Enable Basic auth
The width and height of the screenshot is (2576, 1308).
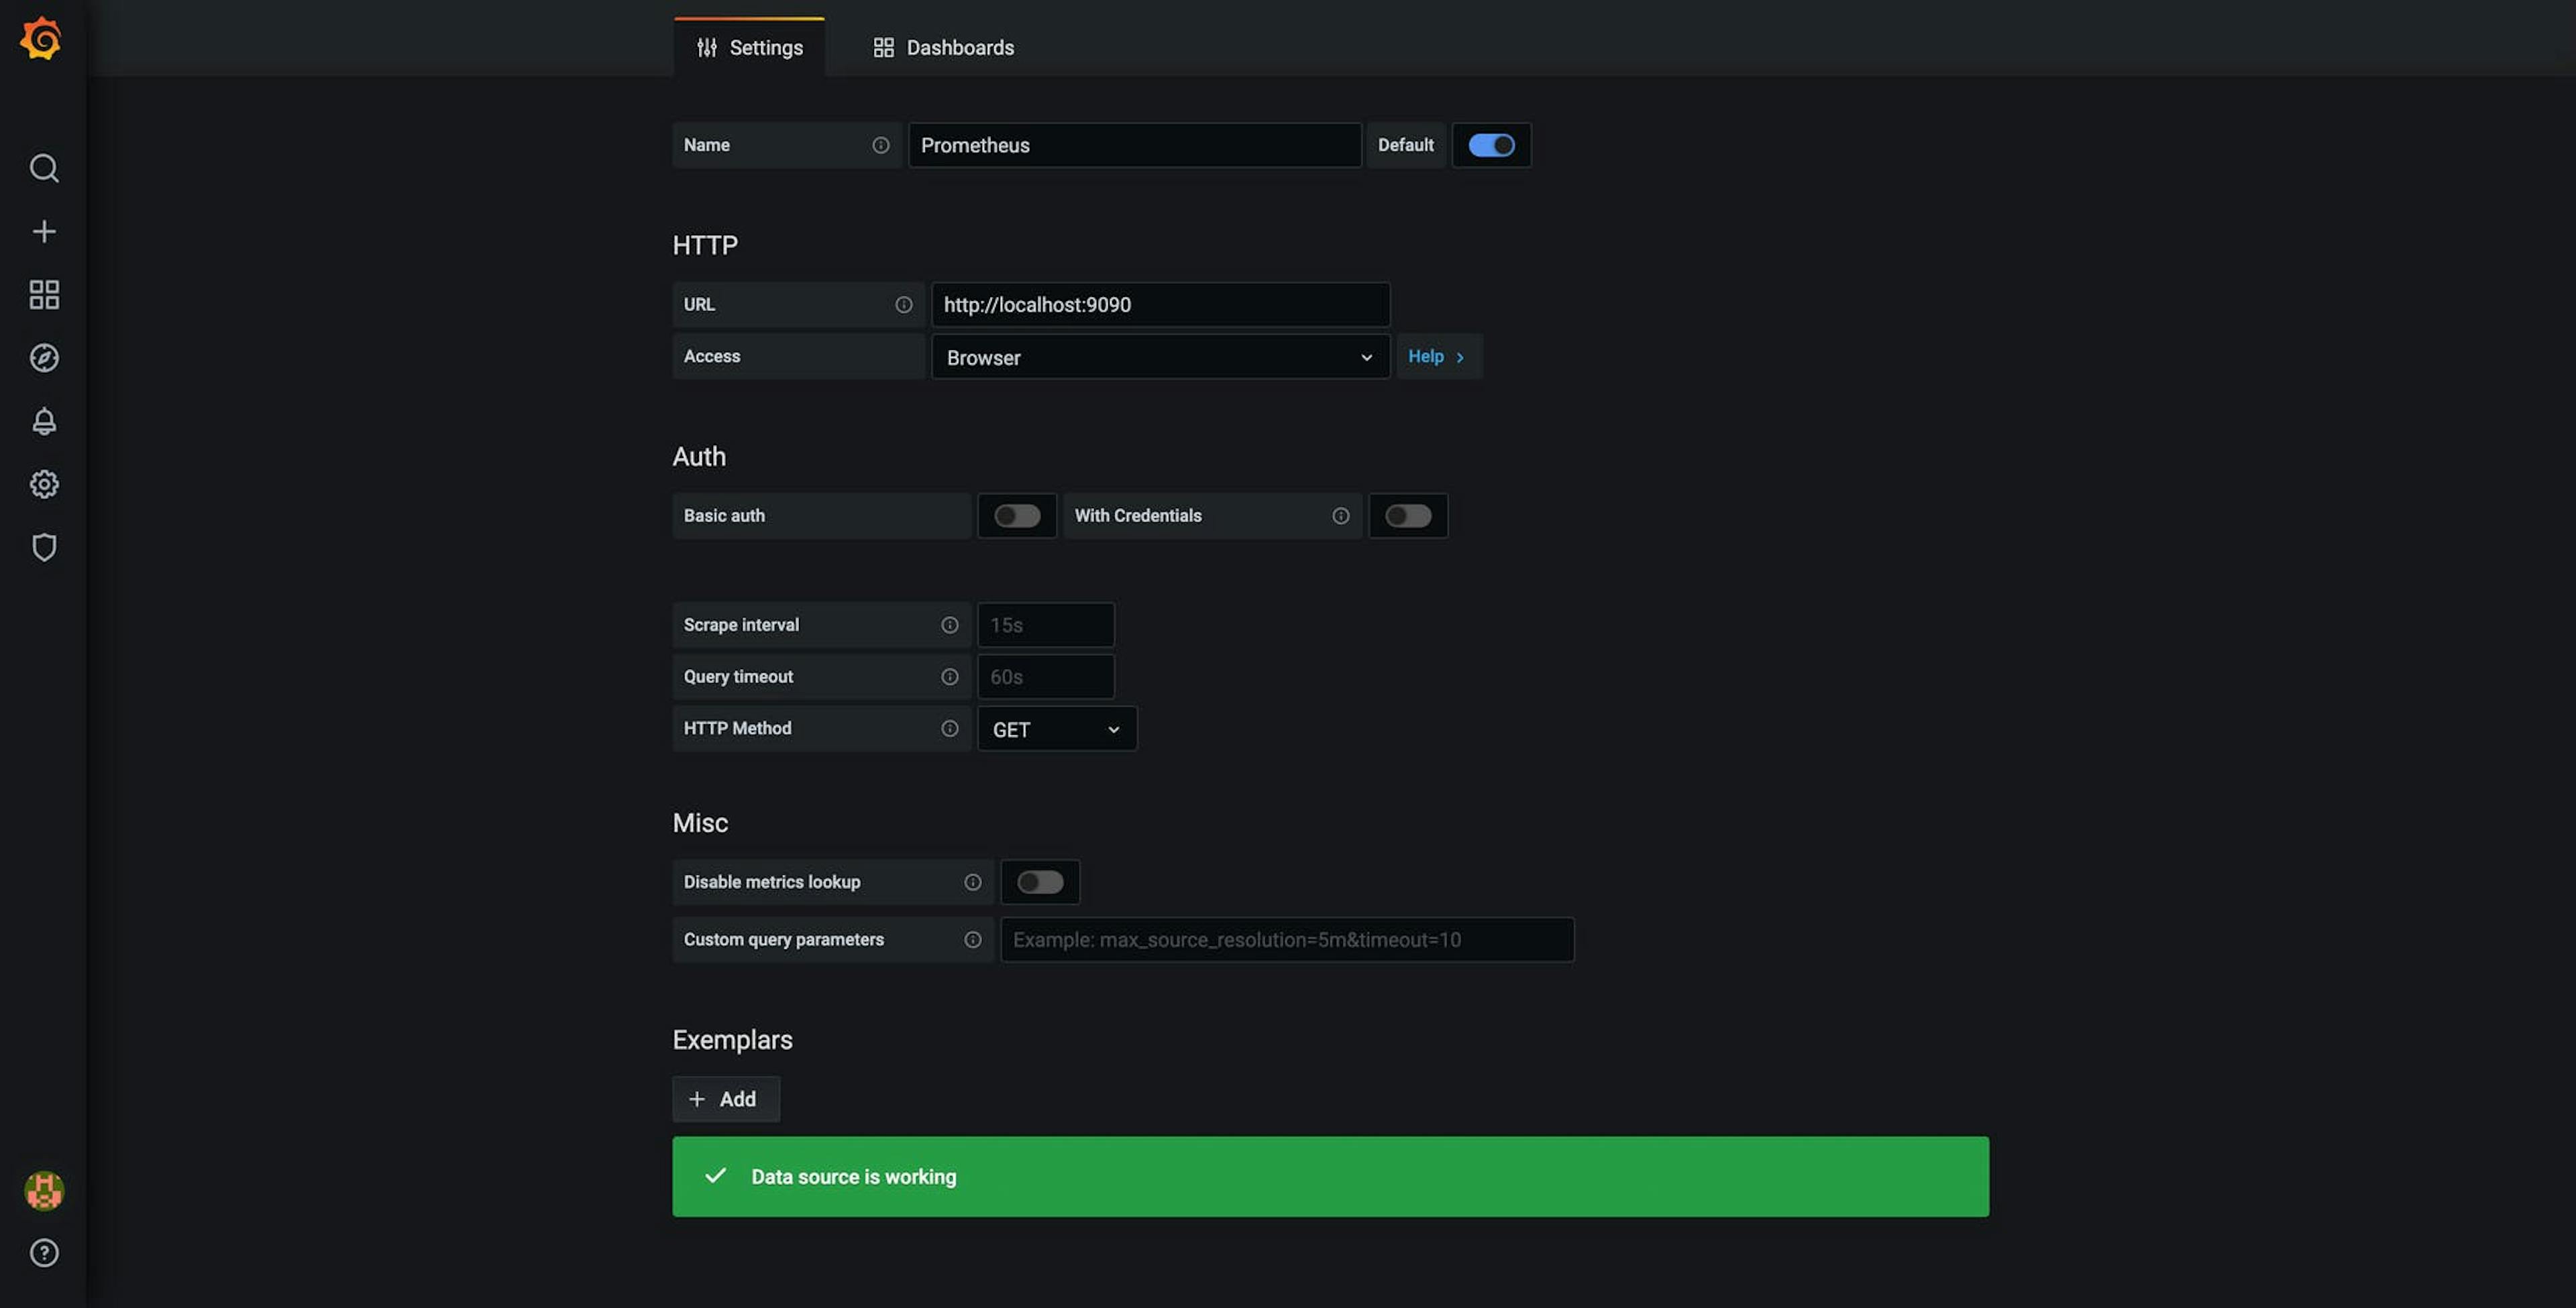click(1017, 516)
